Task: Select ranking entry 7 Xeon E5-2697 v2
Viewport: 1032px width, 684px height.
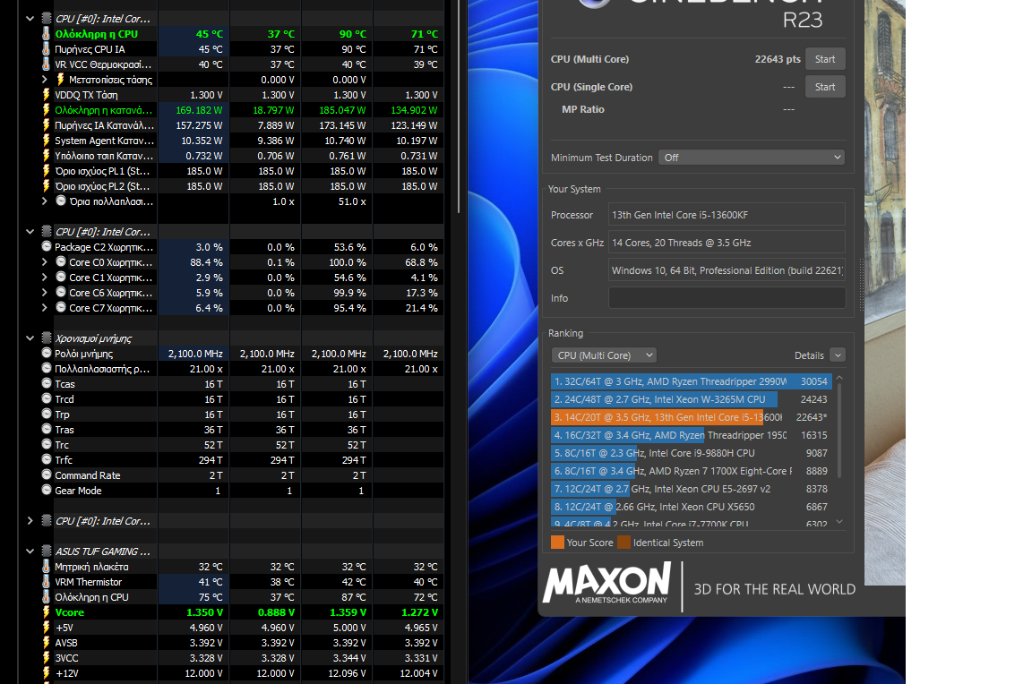Action: pos(691,489)
